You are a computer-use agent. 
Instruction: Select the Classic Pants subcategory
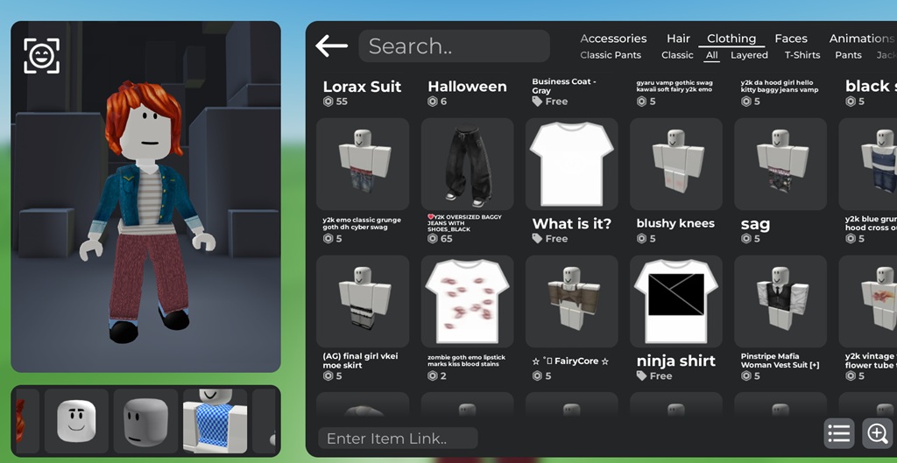click(611, 55)
